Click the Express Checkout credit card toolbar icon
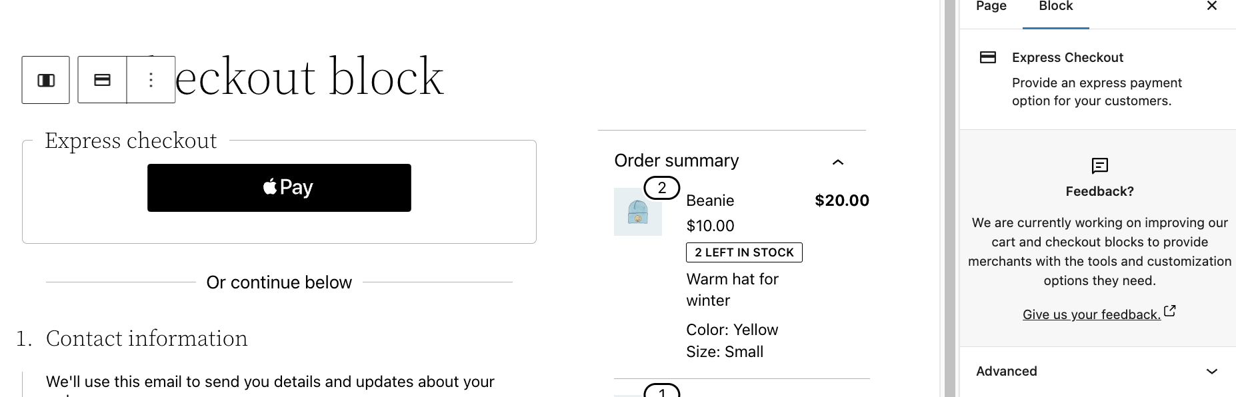This screenshot has width=1236, height=397. click(102, 79)
